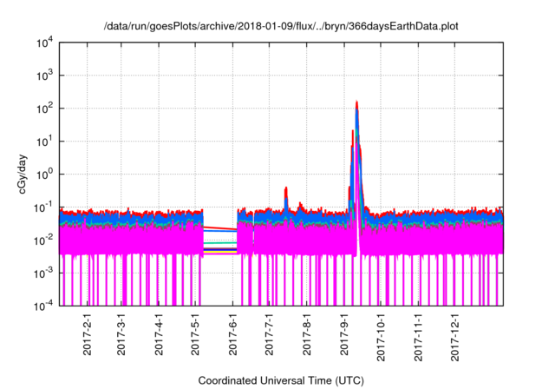555x389 pixels.
Task: Click the Coordinated Universal Time axis title
Action: pos(281,380)
